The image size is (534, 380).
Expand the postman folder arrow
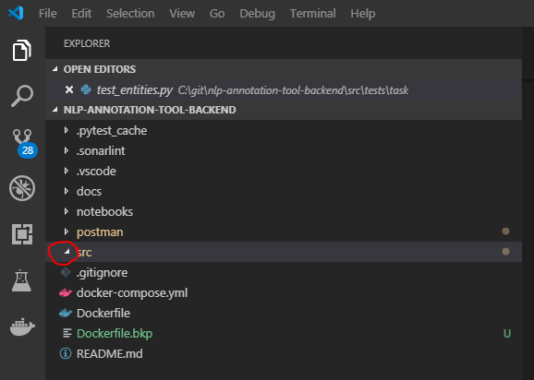pyautogui.click(x=67, y=232)
